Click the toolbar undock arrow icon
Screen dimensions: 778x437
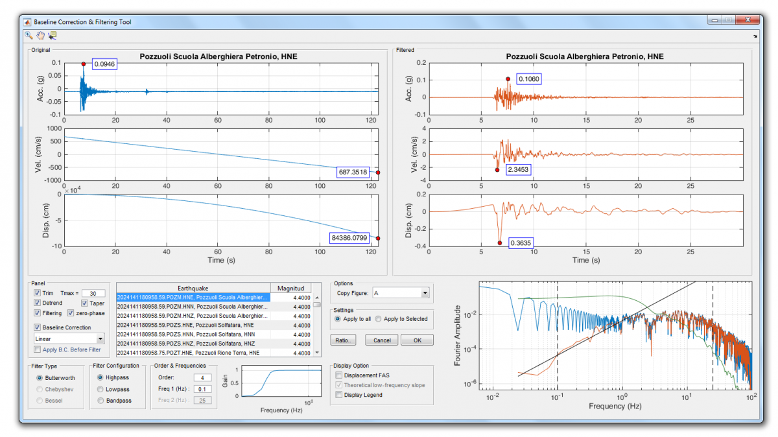(x=755, y=36)
